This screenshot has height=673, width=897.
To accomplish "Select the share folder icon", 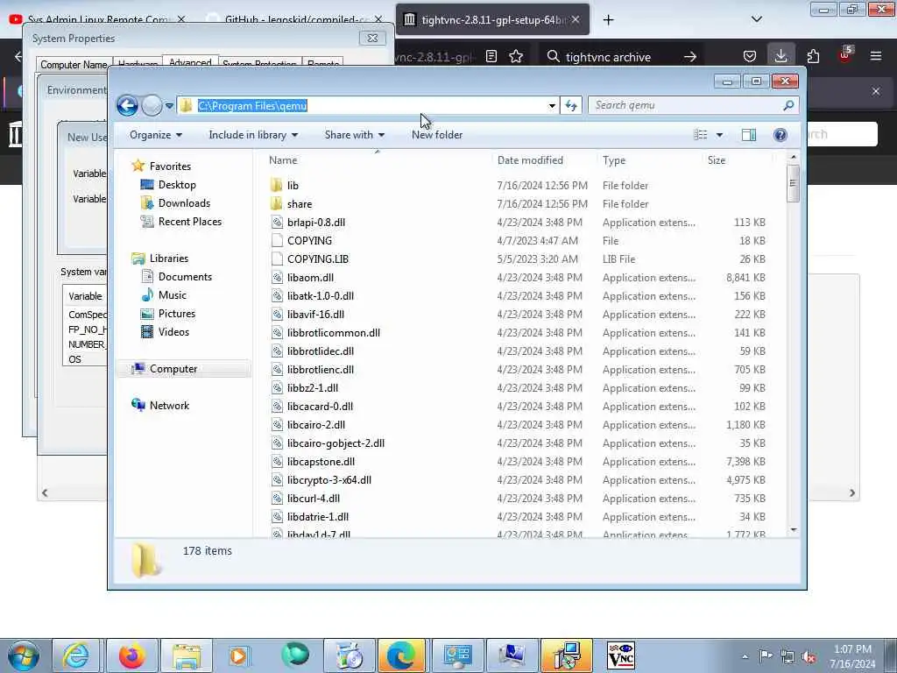I will click(x=277, y=203).
